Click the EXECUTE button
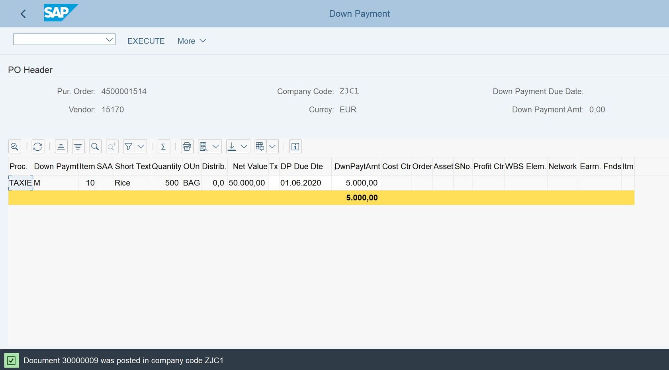Image resolution: width=669 pixels, height=370 pixels. (146, 41)
